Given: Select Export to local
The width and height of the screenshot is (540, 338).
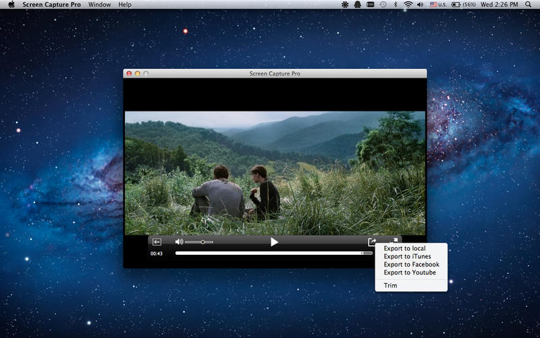Looking at the screenshot, I should click(404, 249).
